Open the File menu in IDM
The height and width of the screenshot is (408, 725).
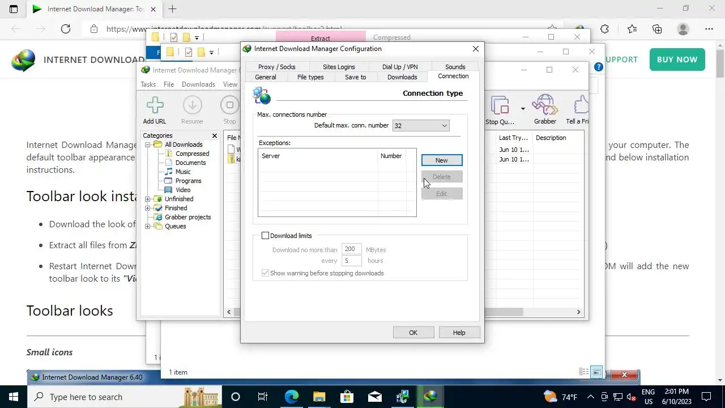pyautogui.click(x=169, y=84)
